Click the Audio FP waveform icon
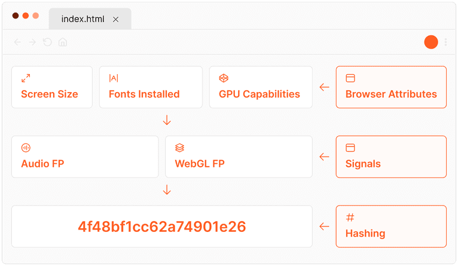Image resolution: width=458 pixels, height=266 pixels. coord(26,148)
